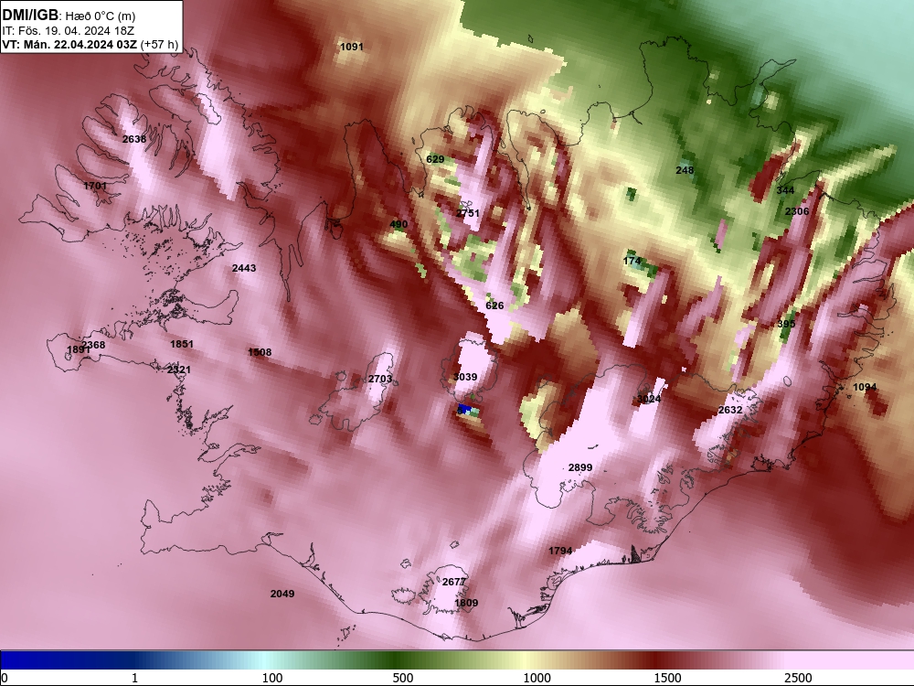Screen dimensions: 914x686
Task: Click the 2306 height value
Action: pyautogui.click(x=797, y=211)
